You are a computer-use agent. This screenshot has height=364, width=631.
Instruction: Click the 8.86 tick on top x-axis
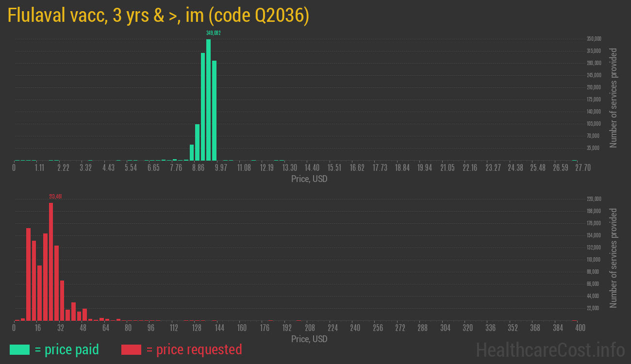(x=198, y=168)
